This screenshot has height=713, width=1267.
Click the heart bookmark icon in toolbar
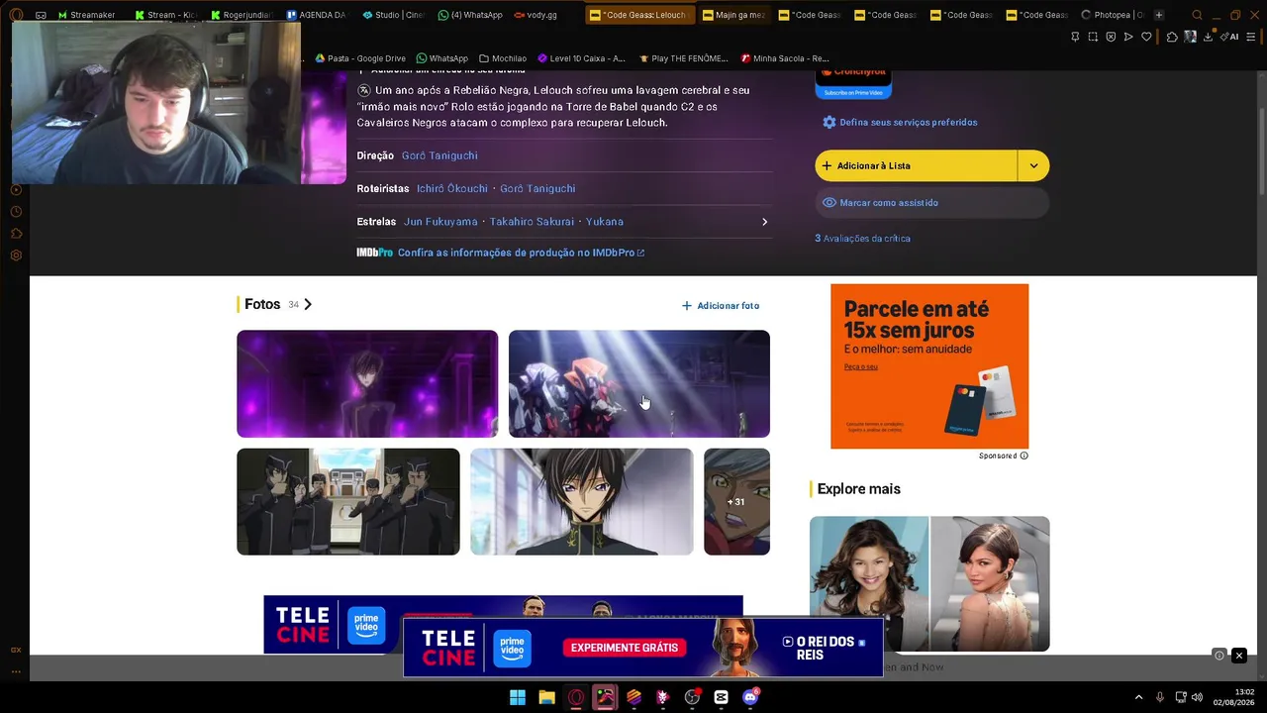[x=1146, y=37]
